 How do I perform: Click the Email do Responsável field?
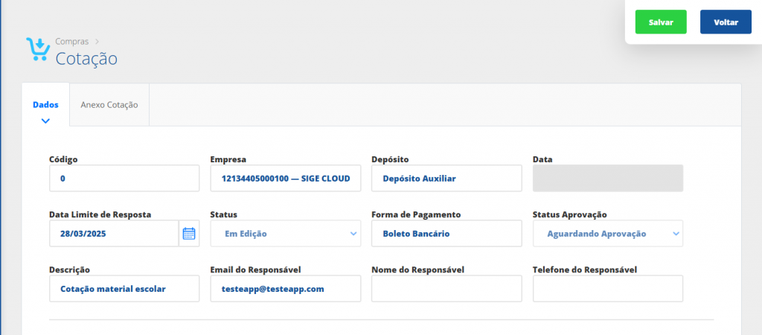pyautogui.click(x=285, y=289)
